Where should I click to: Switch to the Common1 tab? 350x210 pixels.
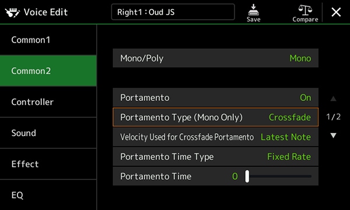(48, 40)
